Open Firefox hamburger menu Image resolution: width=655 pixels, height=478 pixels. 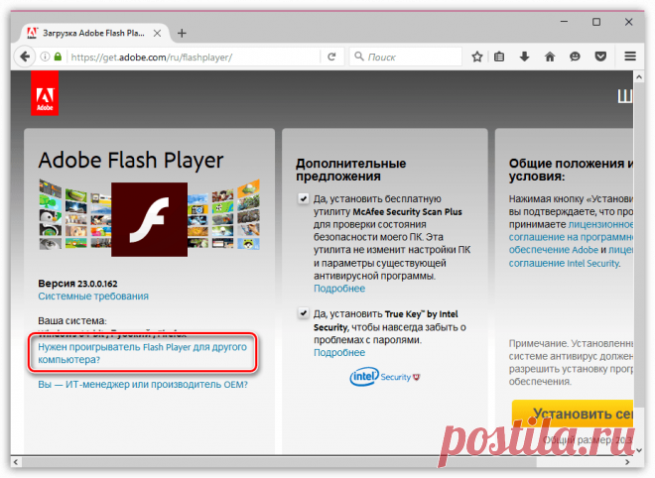[x=630, y=57]
